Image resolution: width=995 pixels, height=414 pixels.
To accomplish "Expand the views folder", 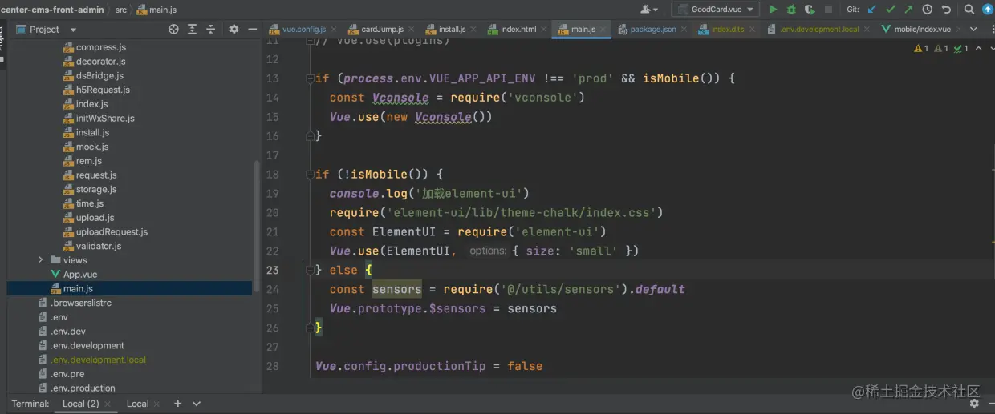I will coord(41,260).
